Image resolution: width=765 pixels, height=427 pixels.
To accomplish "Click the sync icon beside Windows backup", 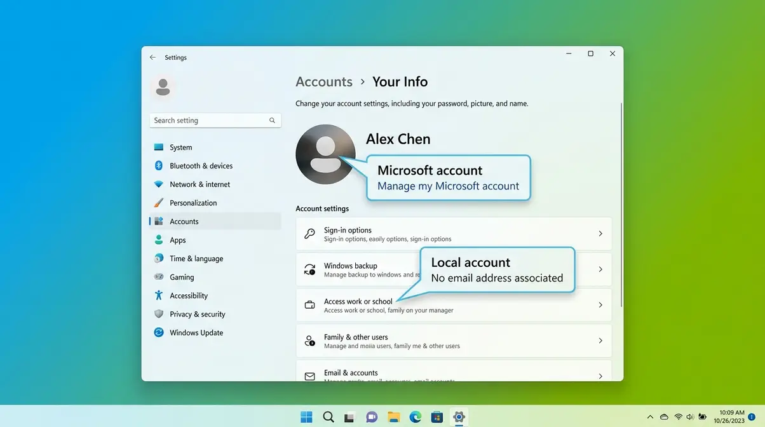I will (310, 269).
